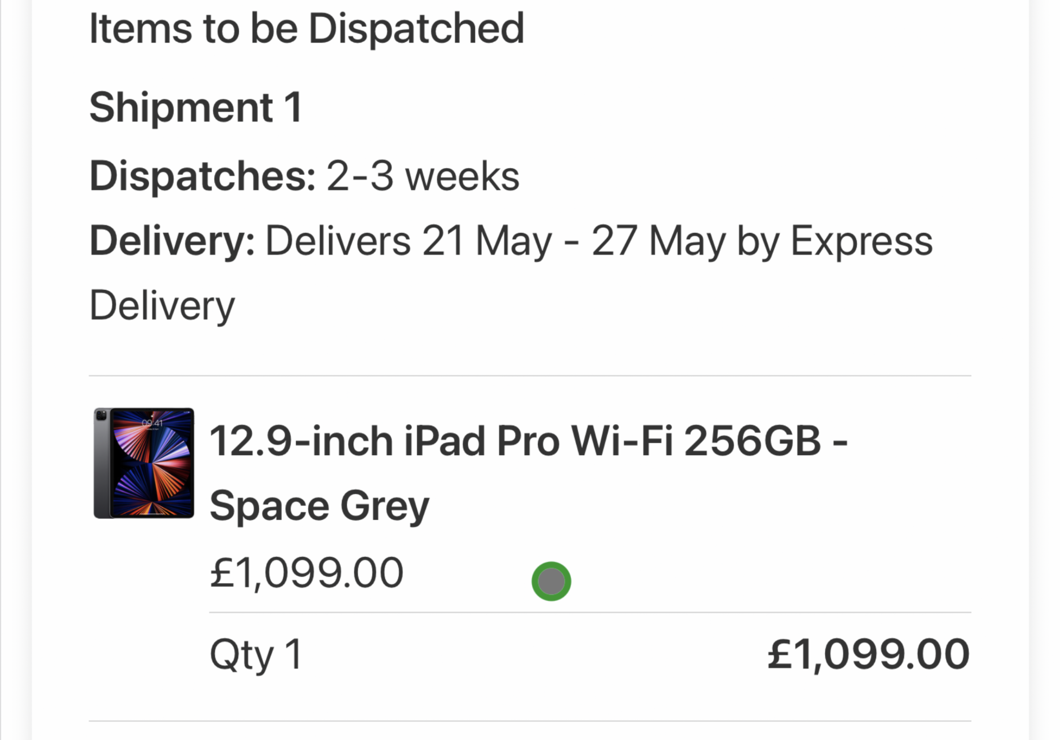Tap the green circle touch indicator
The height and width of the screenshot is (740, 1060).
point(551,581)
